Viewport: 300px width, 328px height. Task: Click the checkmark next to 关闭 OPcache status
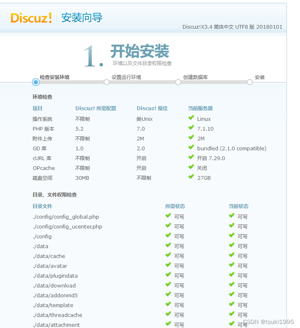[x=191, y=167]
